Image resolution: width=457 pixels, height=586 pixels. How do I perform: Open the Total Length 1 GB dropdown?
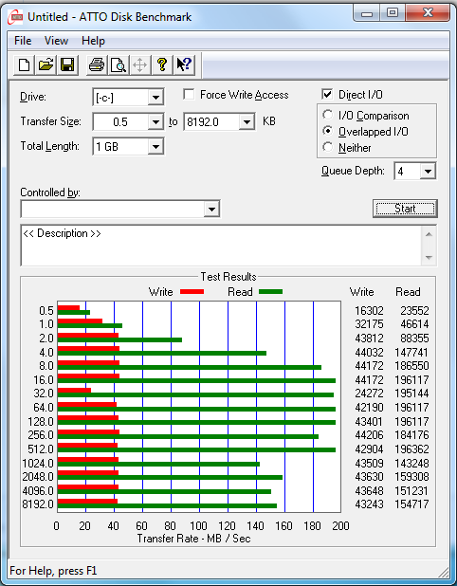(155, 146)
